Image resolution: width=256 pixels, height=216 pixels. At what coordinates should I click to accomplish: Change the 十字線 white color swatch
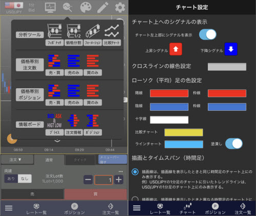(169, 120)
